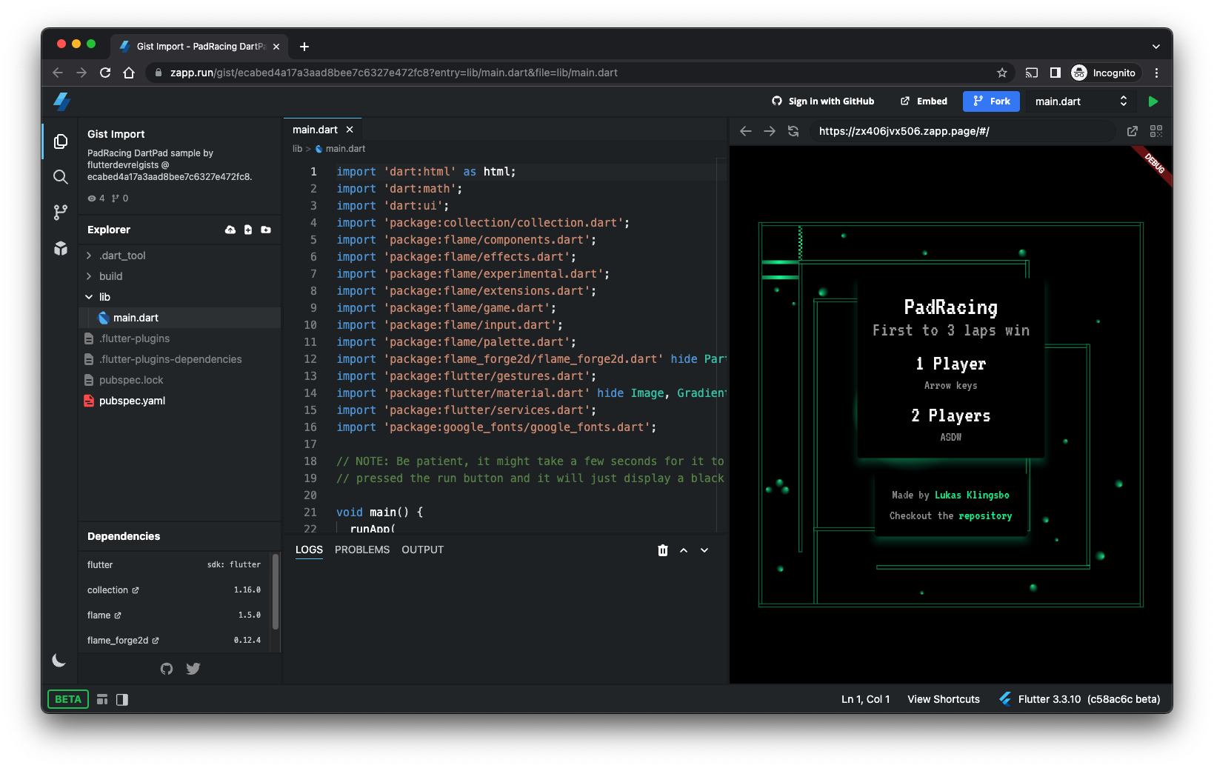
Task: Open preview in new window icon
Action: (1133, 131)
